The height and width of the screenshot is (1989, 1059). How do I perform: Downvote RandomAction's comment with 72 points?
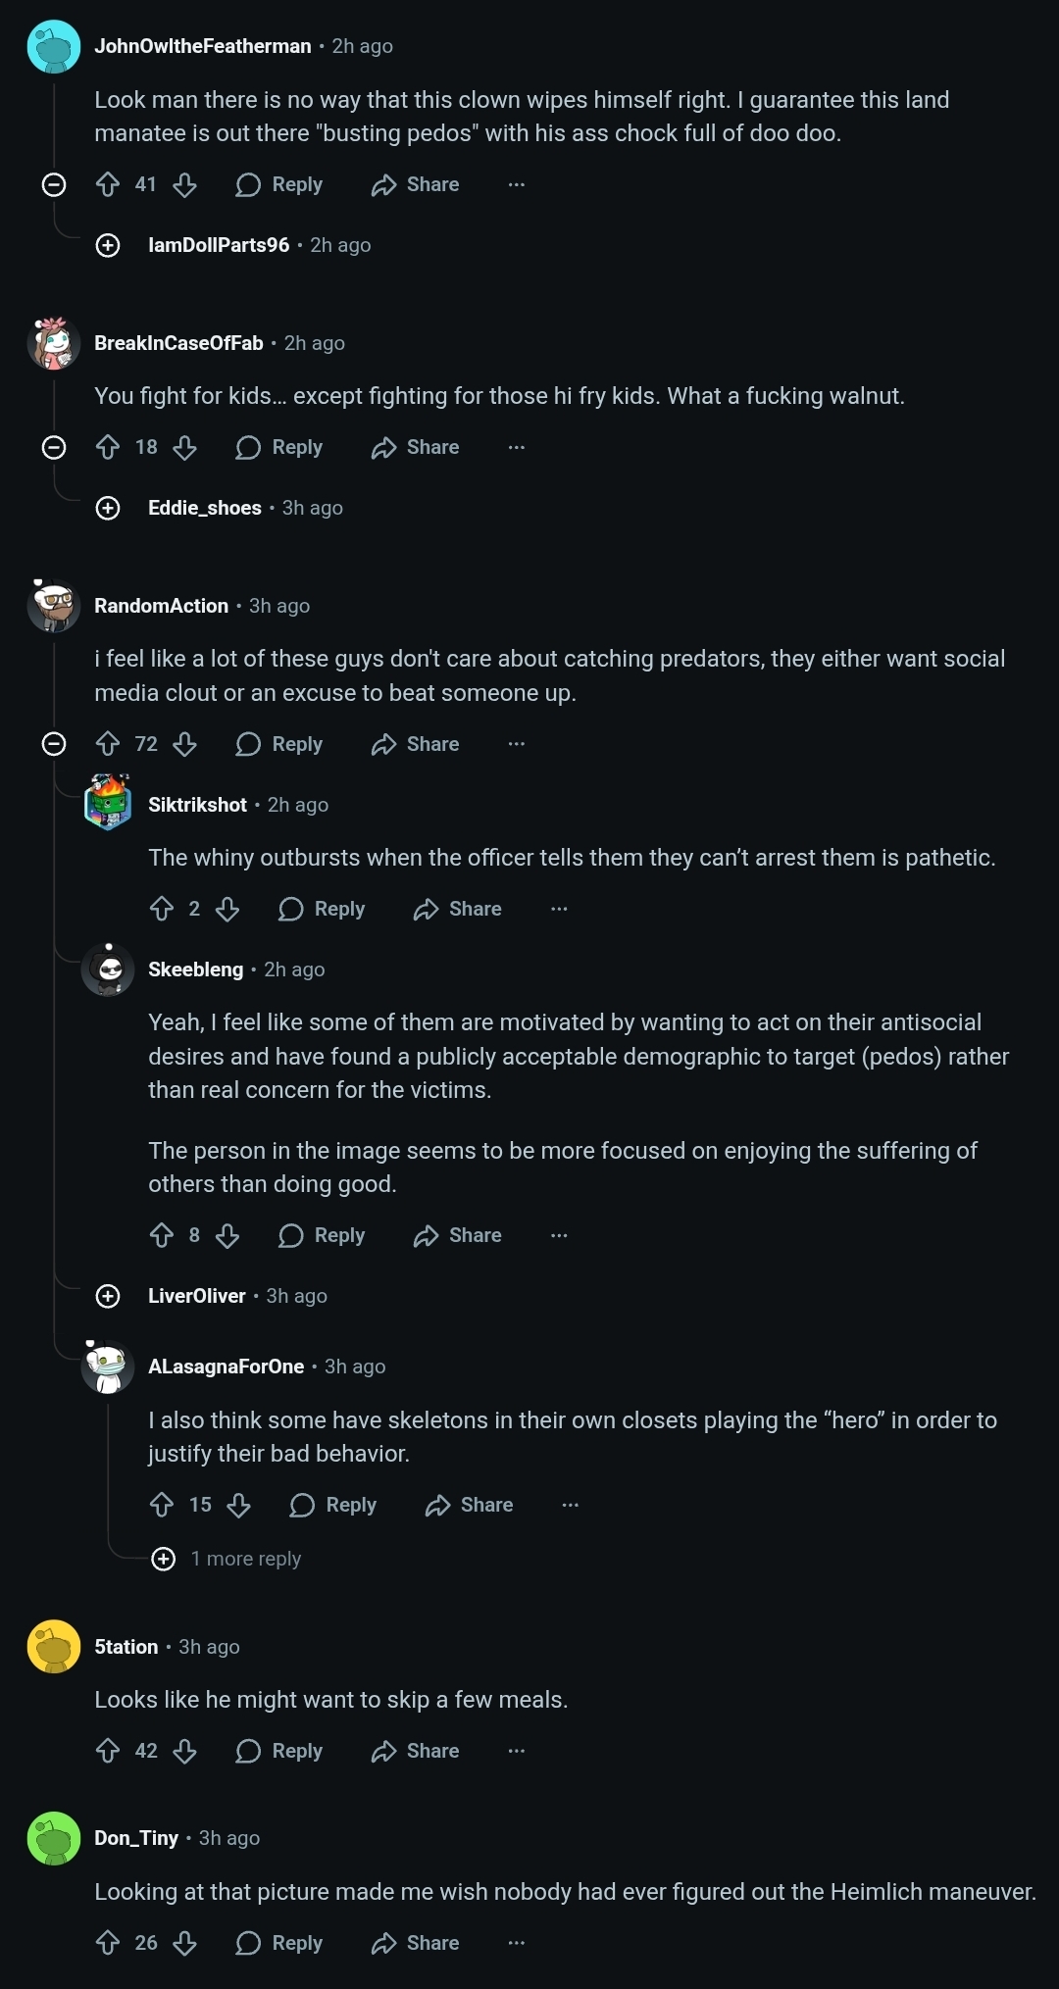185,744
